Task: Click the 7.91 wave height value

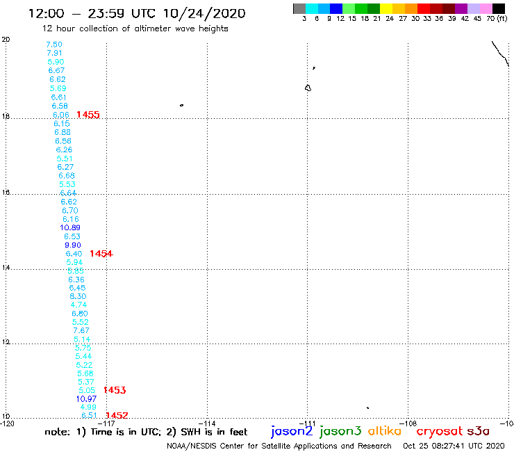Action: coord(54,53)
